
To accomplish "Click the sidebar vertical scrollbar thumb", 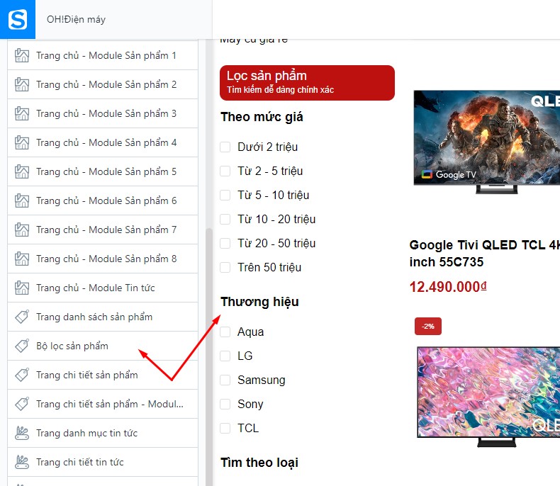I will (x=209, y=357).
